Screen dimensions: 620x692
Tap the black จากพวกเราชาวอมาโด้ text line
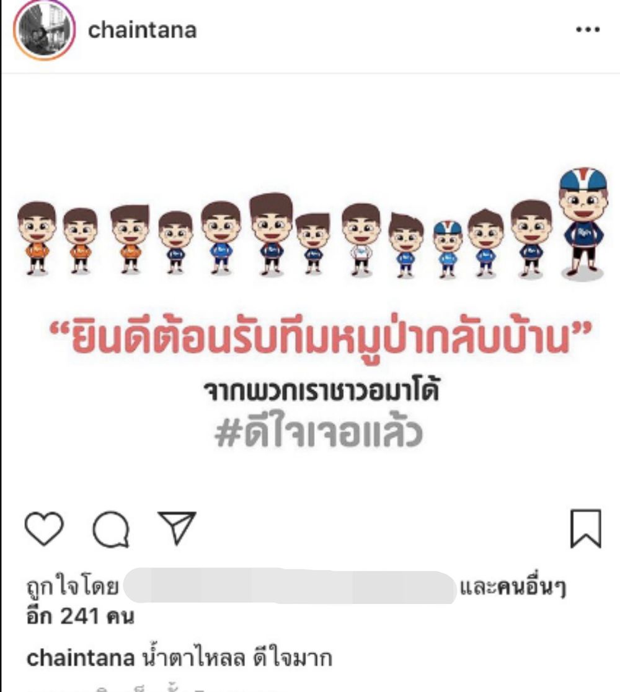click(x=322, y=390)
